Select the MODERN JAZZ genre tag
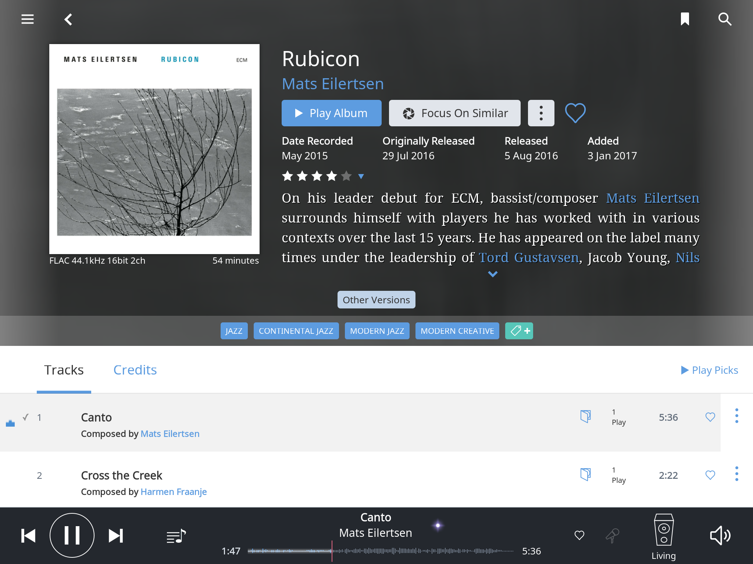 (x=377, y=331)
